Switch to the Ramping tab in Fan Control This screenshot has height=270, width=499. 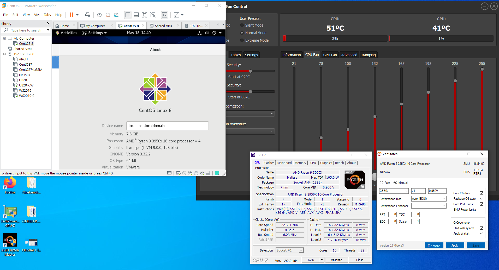[369, 55]
